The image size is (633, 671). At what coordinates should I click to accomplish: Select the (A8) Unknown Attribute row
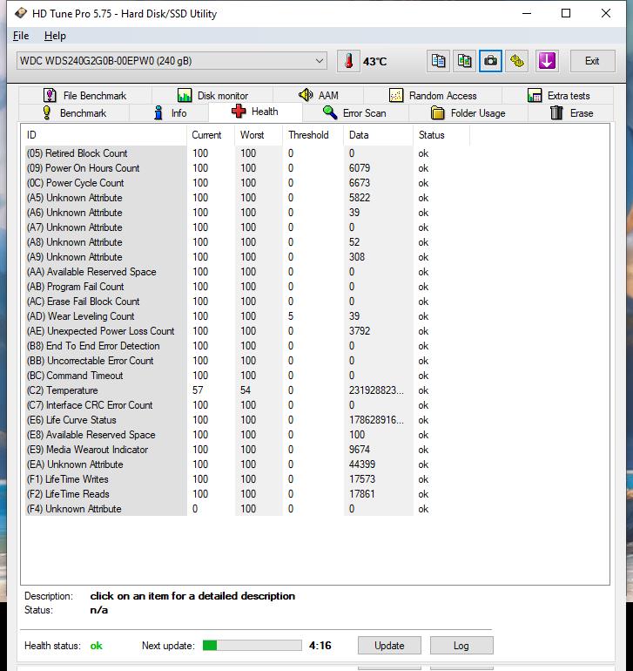click(247, 242)
